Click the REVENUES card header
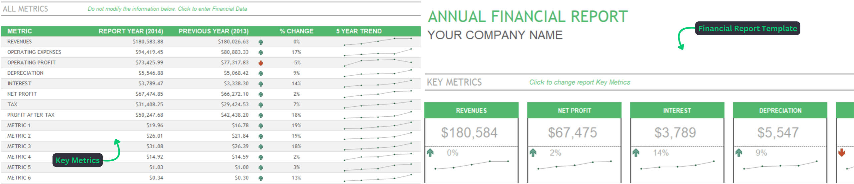This screenshot has width=854, height=184. coord(471,111)
